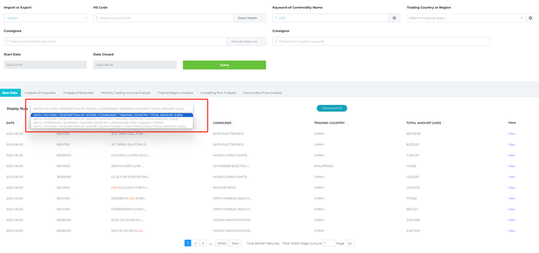Click the info icon beside the keyword field
This screenshot has width=539, height=253.
coord(394,18)
